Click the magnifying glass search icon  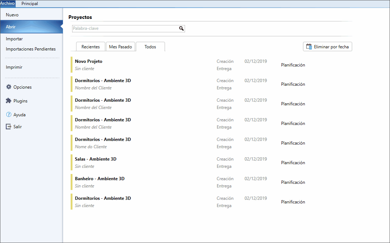[181, 29]
